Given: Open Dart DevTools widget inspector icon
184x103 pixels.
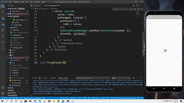Looking at the screenshot, I should click(142, 9).
